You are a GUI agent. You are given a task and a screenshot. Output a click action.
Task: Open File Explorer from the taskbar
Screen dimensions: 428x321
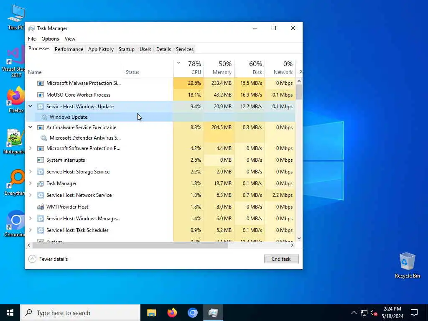pyautogui.click(x=151, y=313)
